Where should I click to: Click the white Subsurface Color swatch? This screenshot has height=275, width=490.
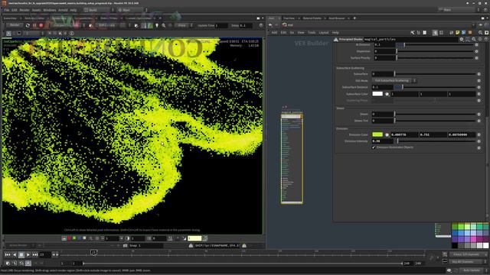[x=377, y=94]
